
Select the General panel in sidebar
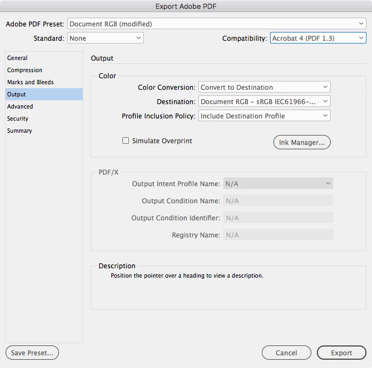tap(44, 58)
